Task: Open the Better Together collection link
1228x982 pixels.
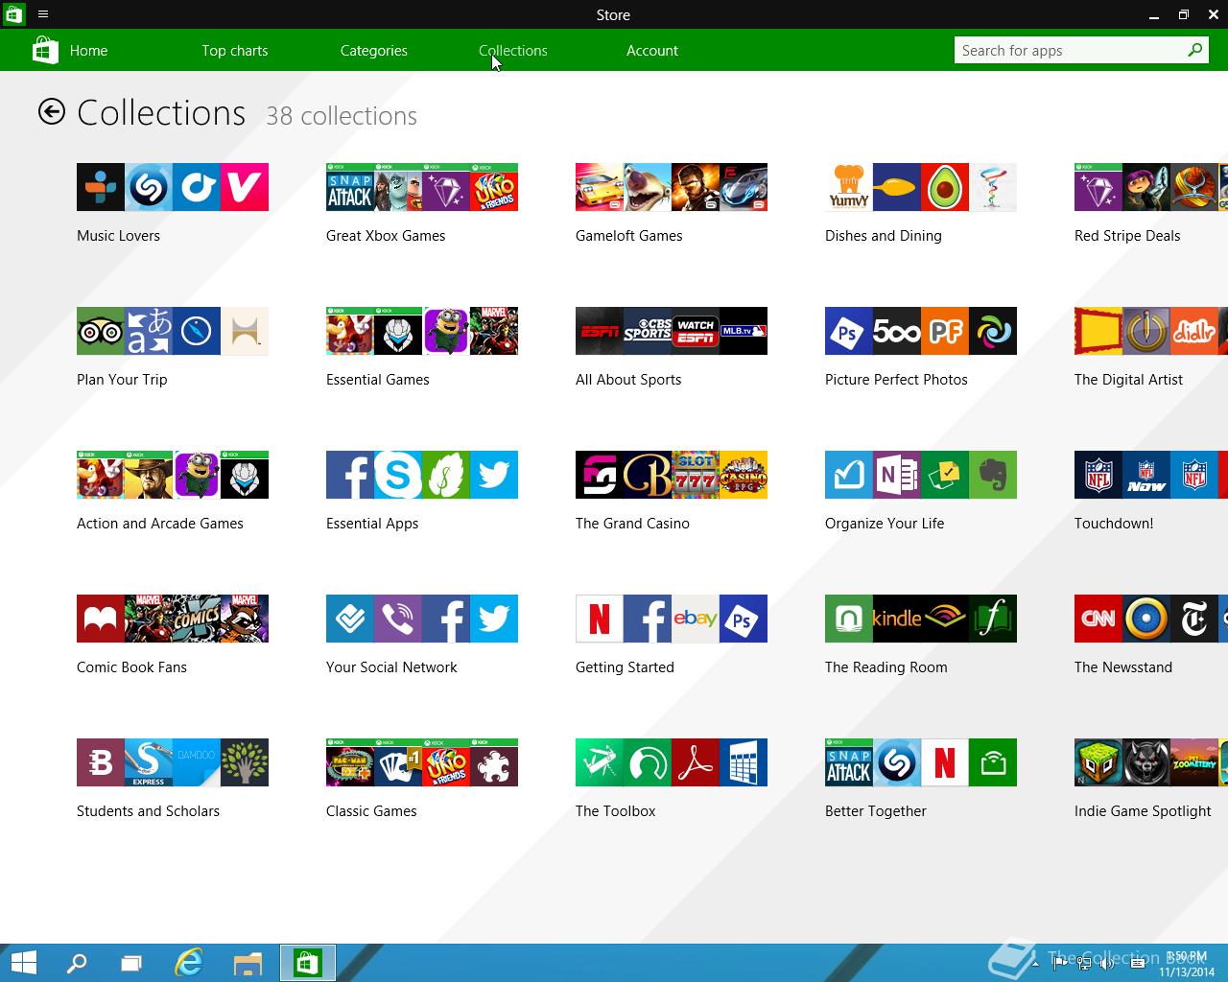Action: pyautogui.click(x=876, y=811)
